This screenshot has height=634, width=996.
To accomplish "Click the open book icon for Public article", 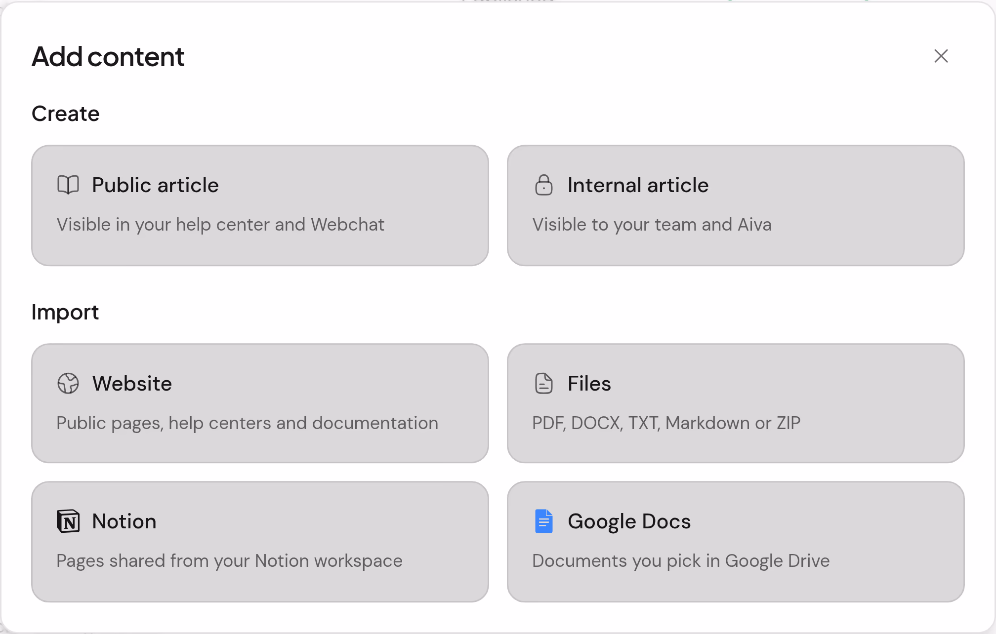I will click(x=68, y=185).
